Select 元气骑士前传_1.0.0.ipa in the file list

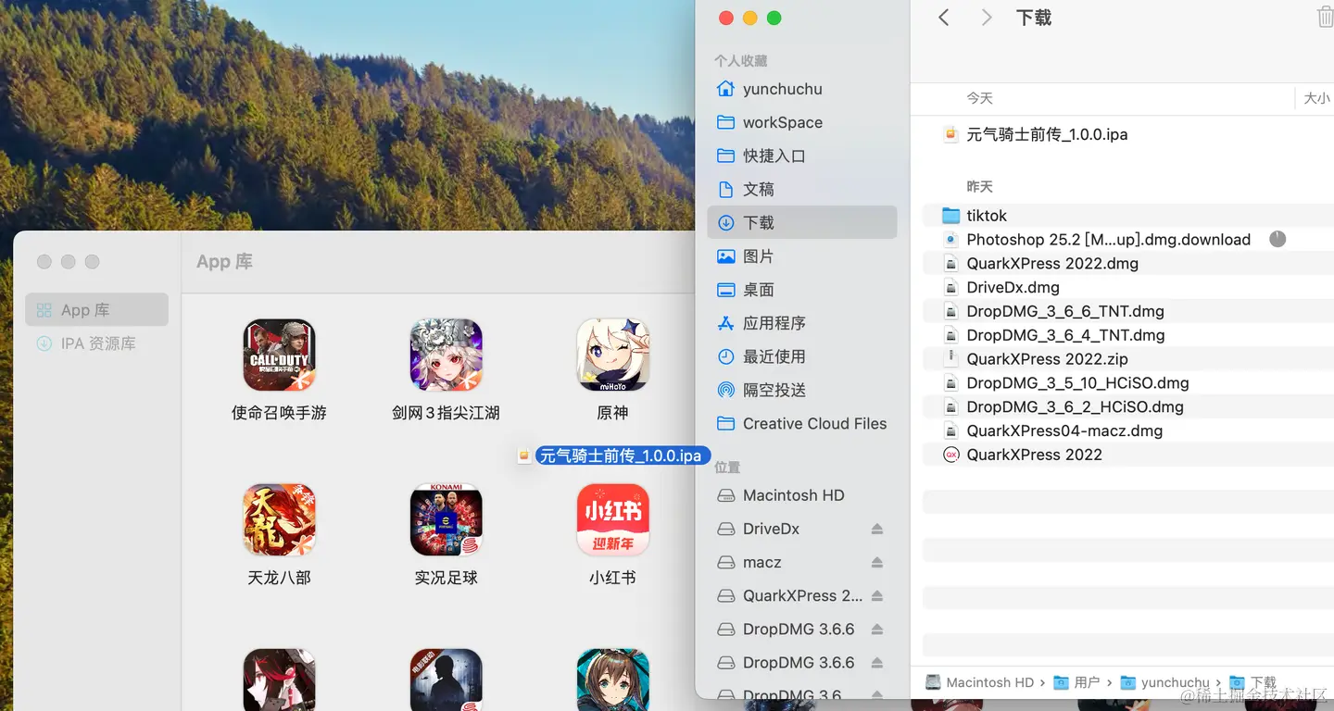(1128, 134)
